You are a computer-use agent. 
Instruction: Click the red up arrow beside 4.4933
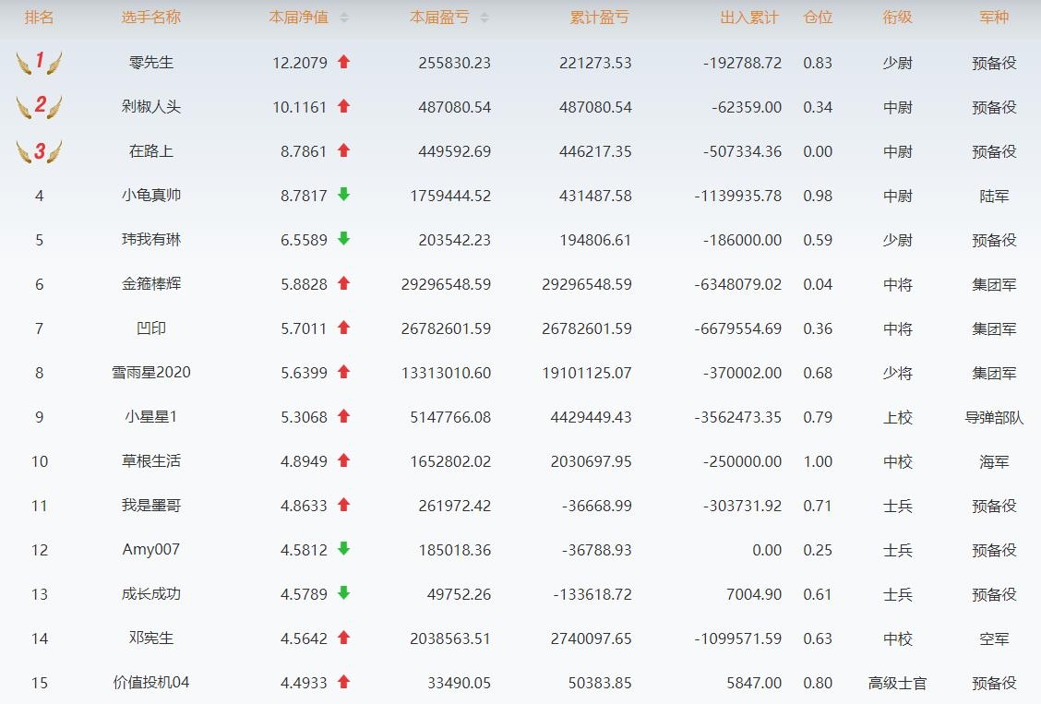(x=343, y=682)
